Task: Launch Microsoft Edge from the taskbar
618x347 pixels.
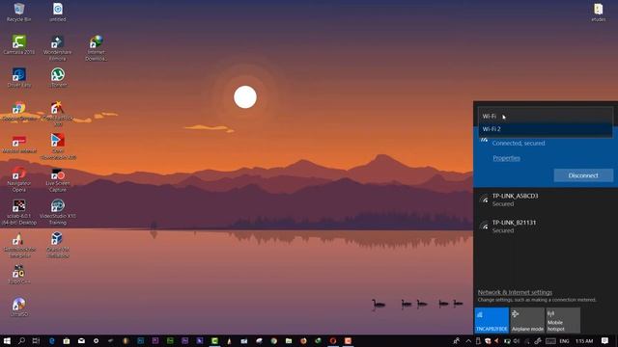Action: [51, 340]
